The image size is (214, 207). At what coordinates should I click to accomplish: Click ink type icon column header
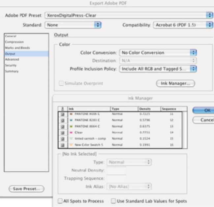(63, 109)
